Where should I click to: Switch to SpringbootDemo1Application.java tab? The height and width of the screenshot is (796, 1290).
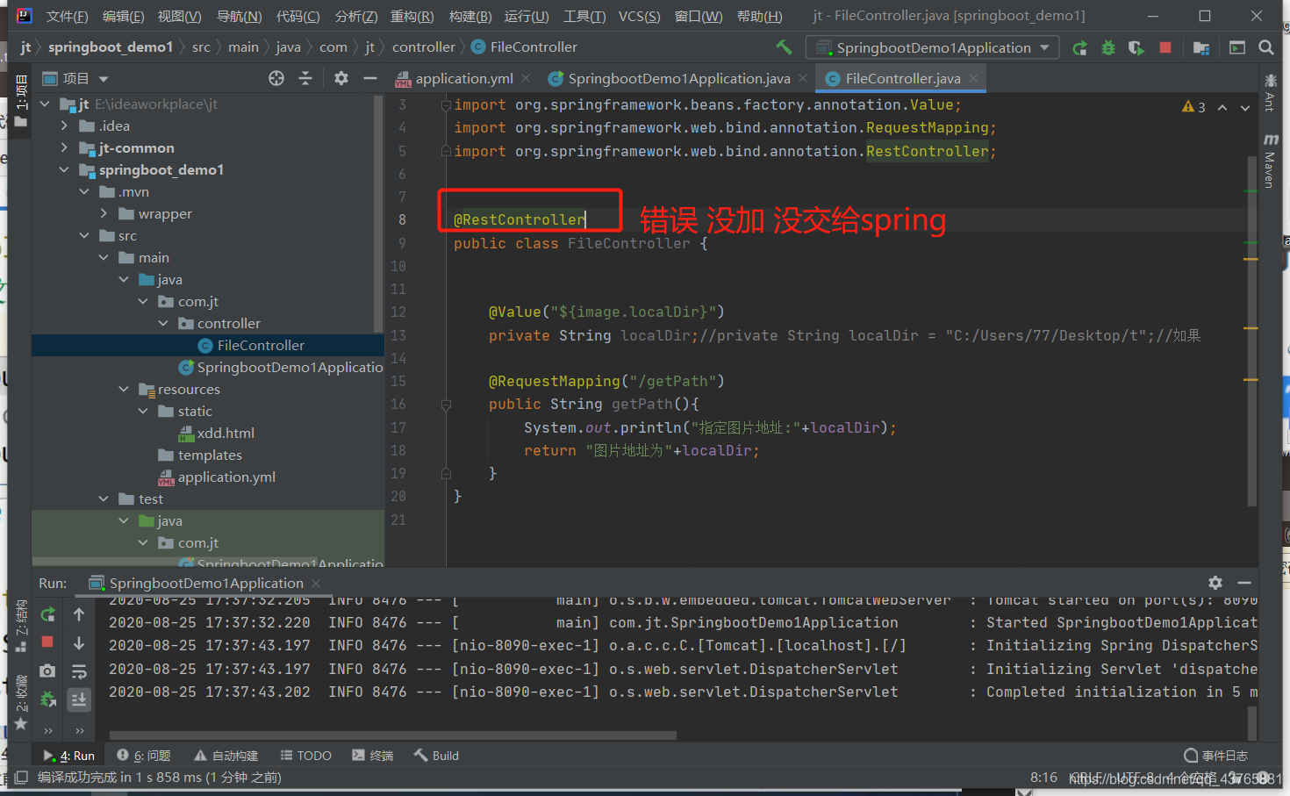(670, 79)
